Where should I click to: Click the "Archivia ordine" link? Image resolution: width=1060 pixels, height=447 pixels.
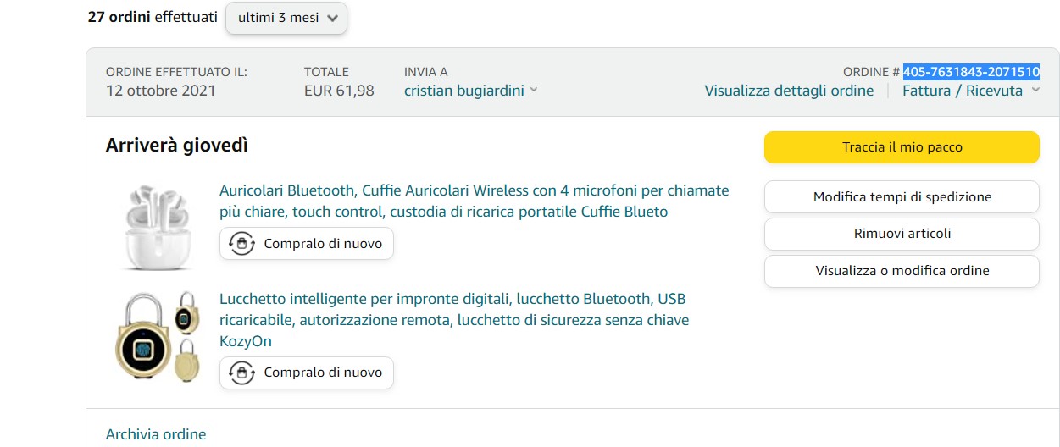click(x=156, y=434)
